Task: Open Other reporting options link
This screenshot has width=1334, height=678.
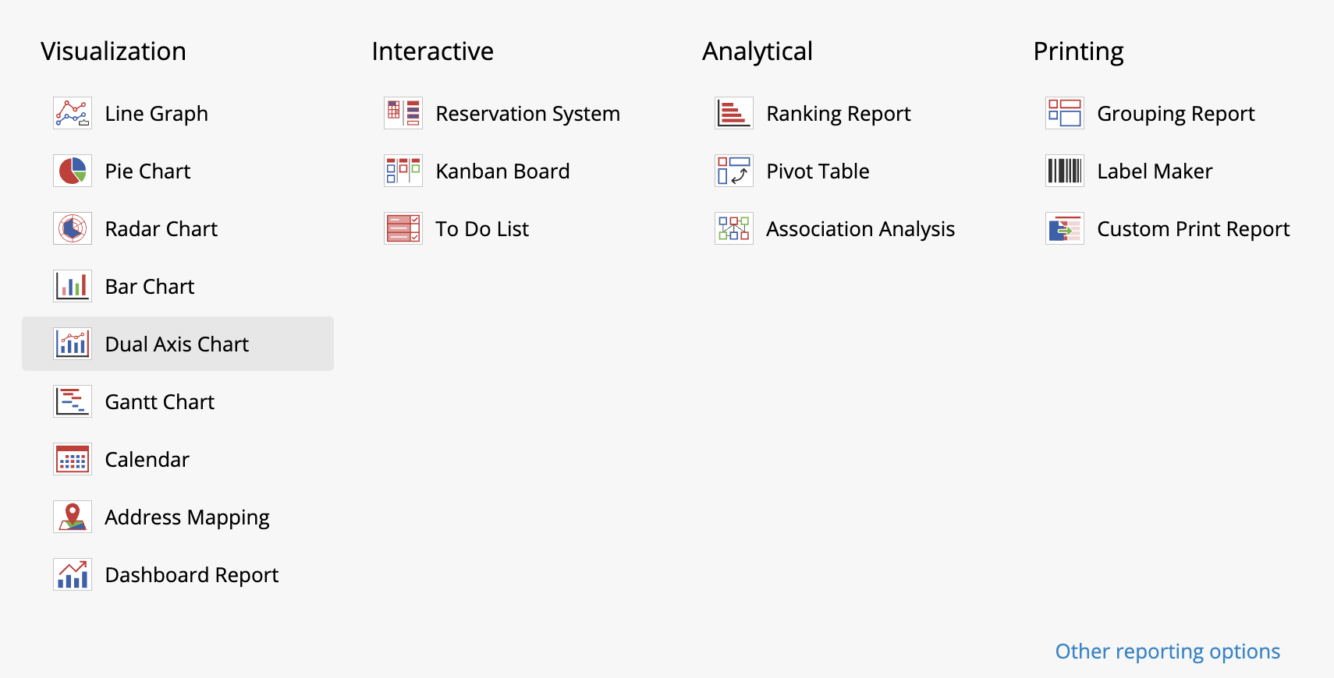Action: tap(1167, 652)
